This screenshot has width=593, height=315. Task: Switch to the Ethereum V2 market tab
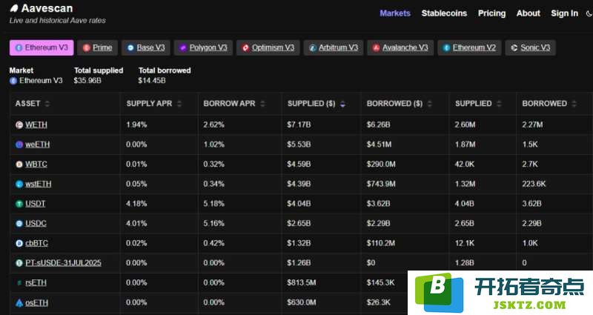(x=470, y=47)
